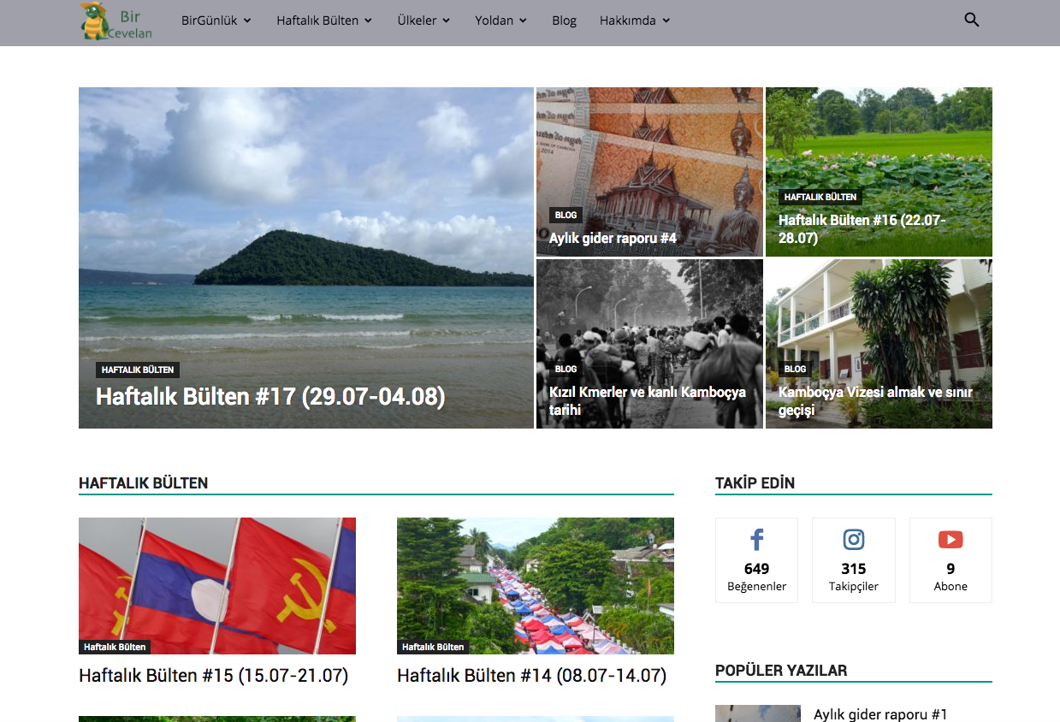Open Kamboçya Vizesi almak article
Viewport: 1060px width, 722px height.
coord(875,401)
